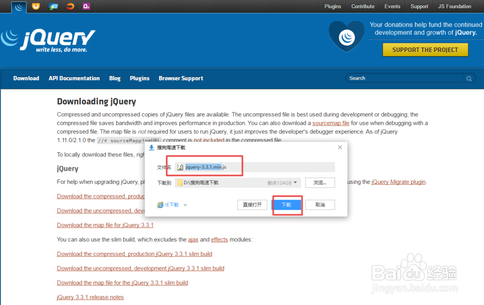Go to API Documentation nav tab
The image size is (484, 305).
74,78
